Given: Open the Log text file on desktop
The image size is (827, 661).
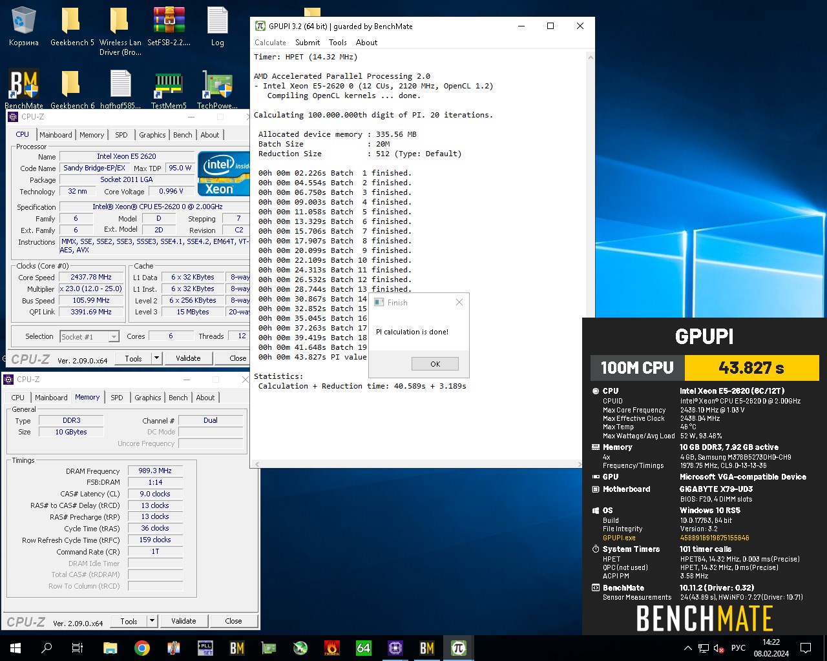Looking at the screenshot, I should (217, 27).
